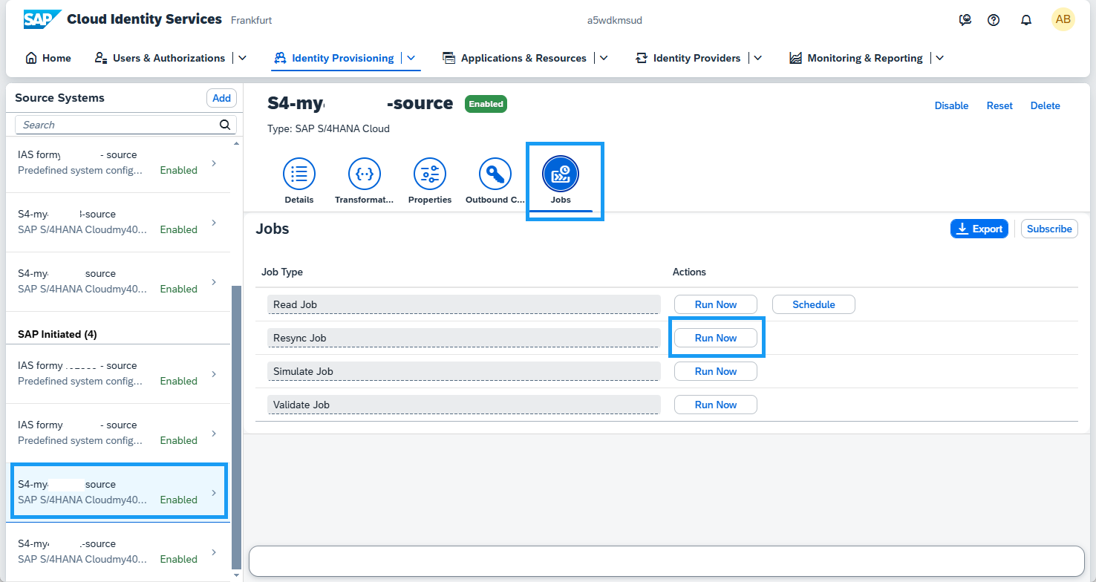Run the Resync Job now
The width and height of the screenshot is (1096, 582).
point(716,338)
